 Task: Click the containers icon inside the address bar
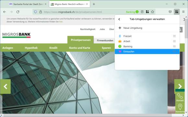pyautogui.click(x=147, y=12)
